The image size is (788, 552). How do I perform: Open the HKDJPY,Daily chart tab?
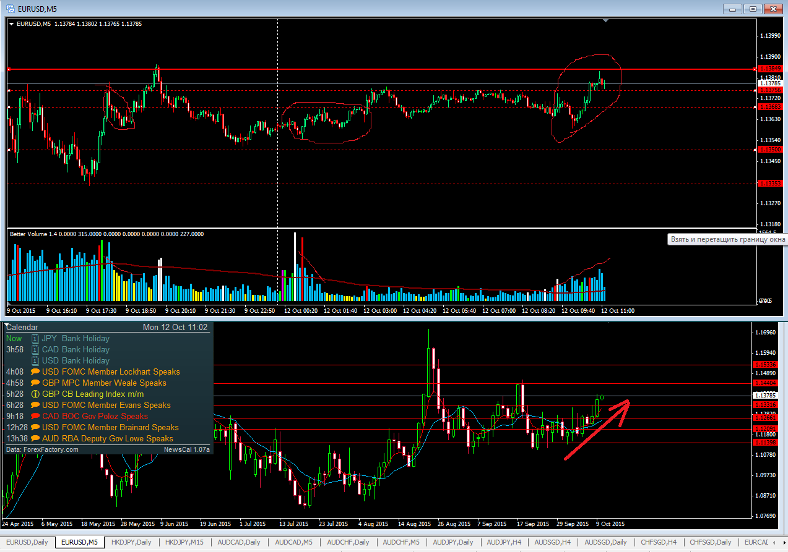[132, 542]
